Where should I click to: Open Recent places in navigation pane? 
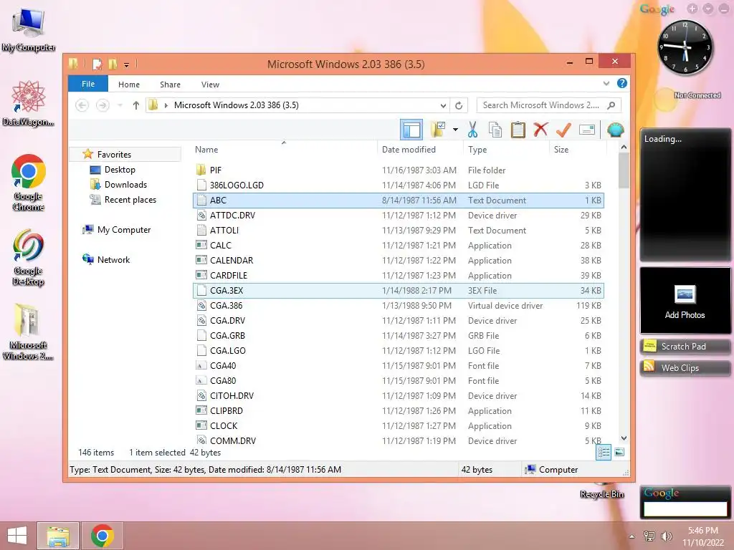[130, 200]
